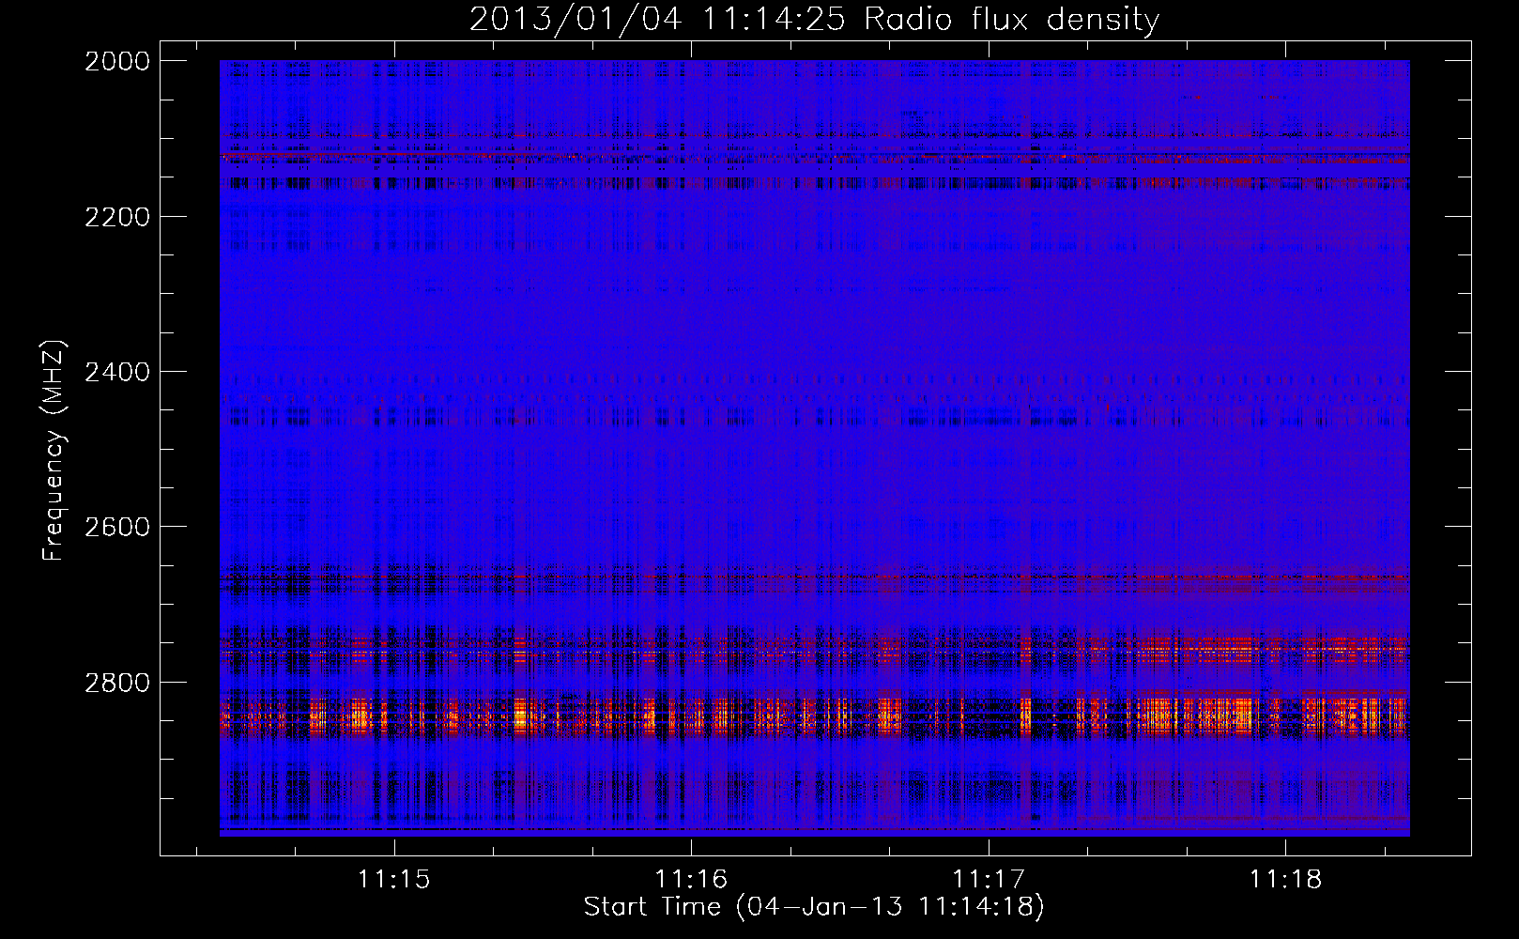Screen dimensions: 1519x939
Task: Click the 11:17 time axis label
Action: (989, 879)
